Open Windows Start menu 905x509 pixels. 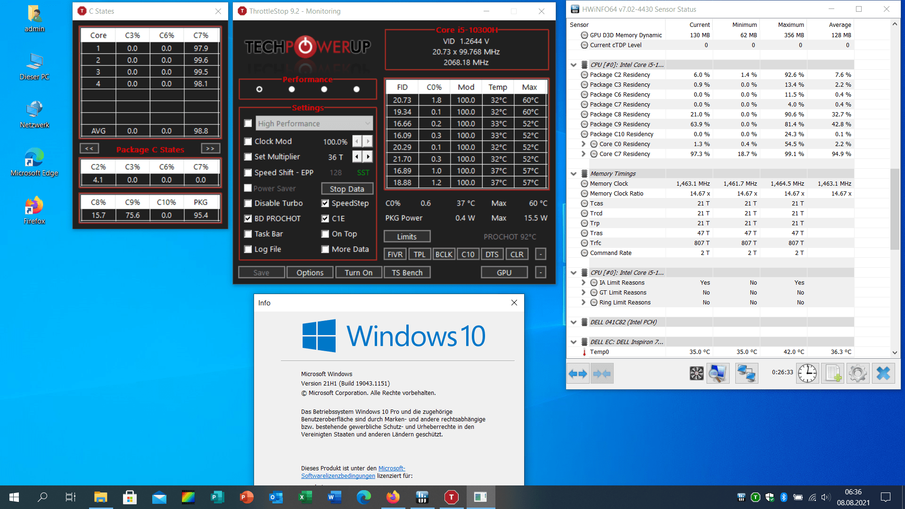(x=14, y=497)
